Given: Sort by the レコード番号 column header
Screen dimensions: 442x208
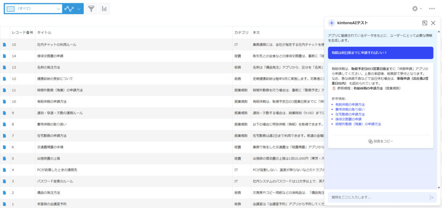Looking at the screenshot, I should (x=22, y=32).
